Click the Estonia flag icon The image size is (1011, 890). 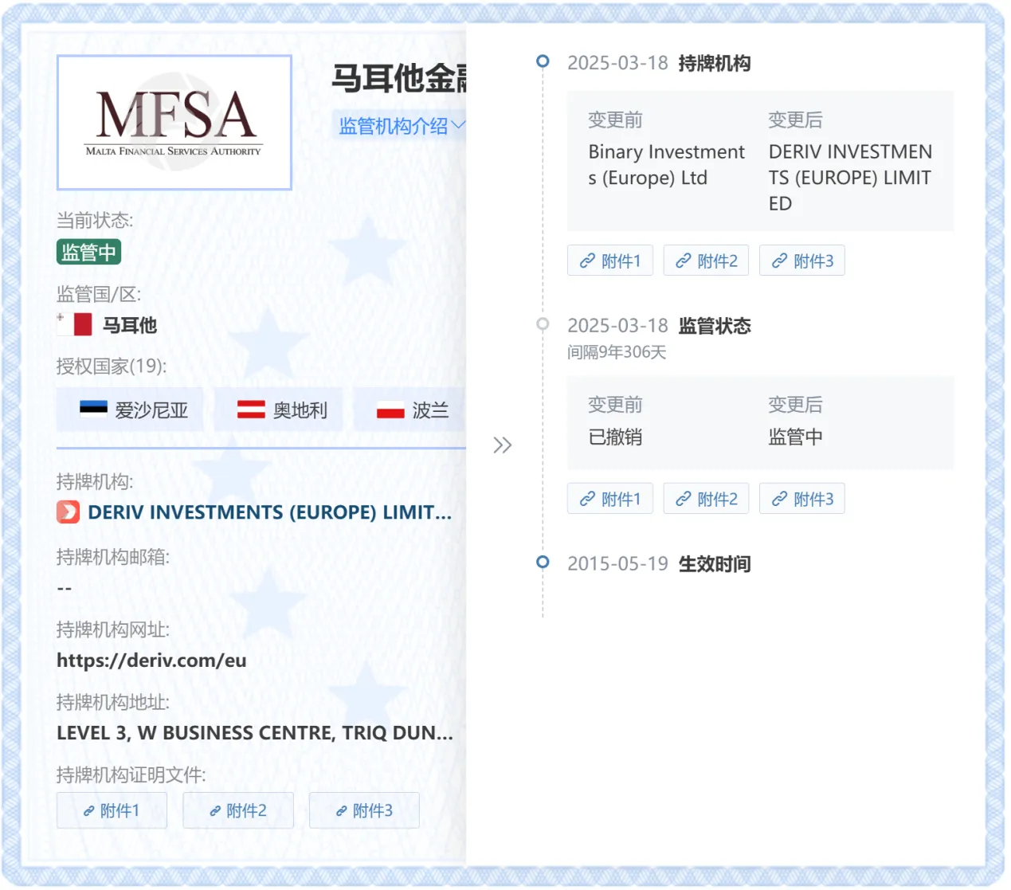coord(93,410)
